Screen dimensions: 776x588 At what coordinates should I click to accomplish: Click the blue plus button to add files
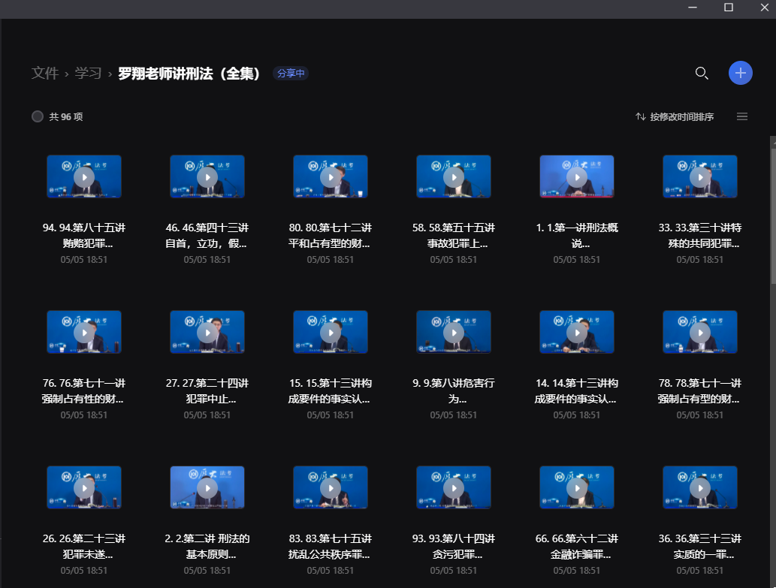(740, 73)
